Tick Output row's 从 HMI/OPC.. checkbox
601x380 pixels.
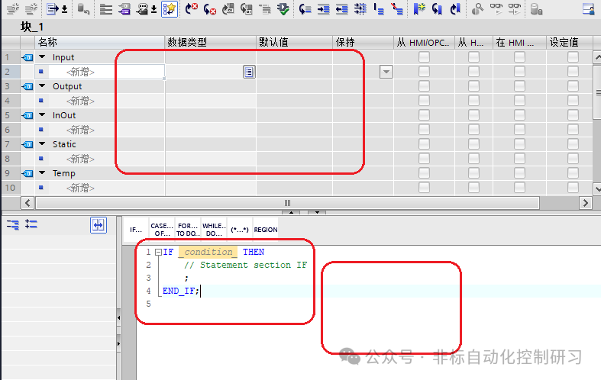pos(424,86)
